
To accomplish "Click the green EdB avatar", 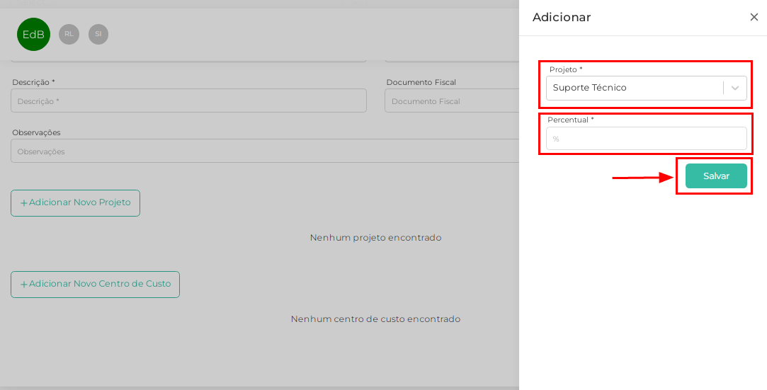I will [x=33, y=34].
